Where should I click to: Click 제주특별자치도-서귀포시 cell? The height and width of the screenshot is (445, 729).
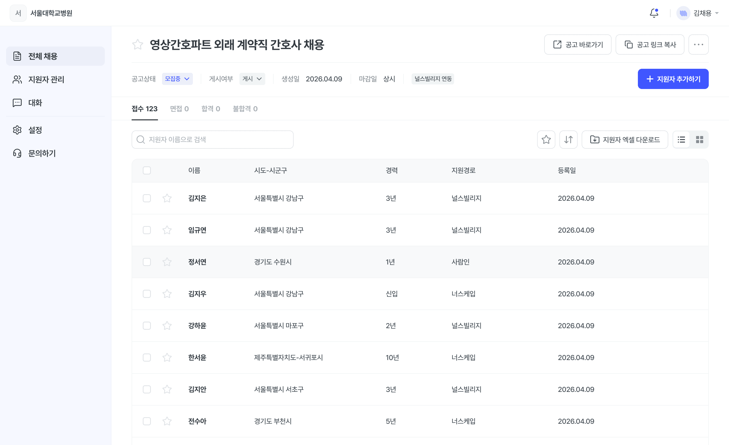(289, 358)
